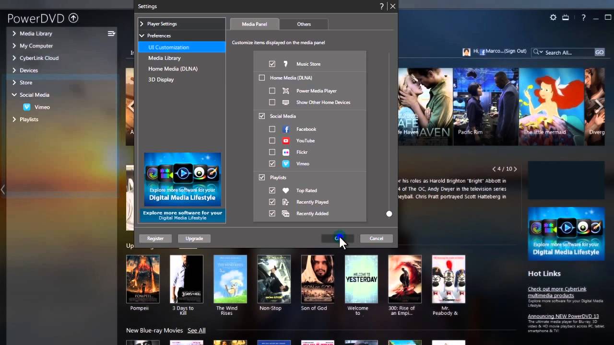Click the YouTube icon in settings list

286,140
